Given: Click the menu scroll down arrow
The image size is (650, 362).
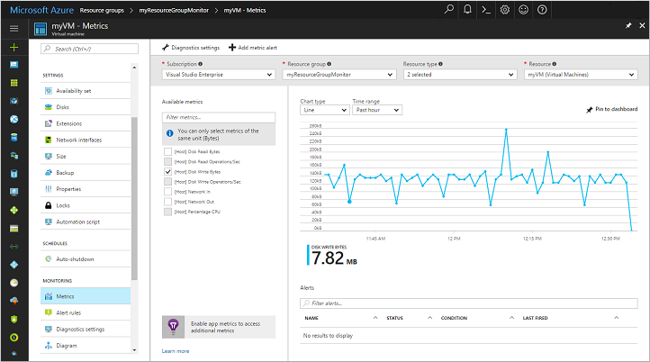Looking at the screenshot, I should coord(134,350).
